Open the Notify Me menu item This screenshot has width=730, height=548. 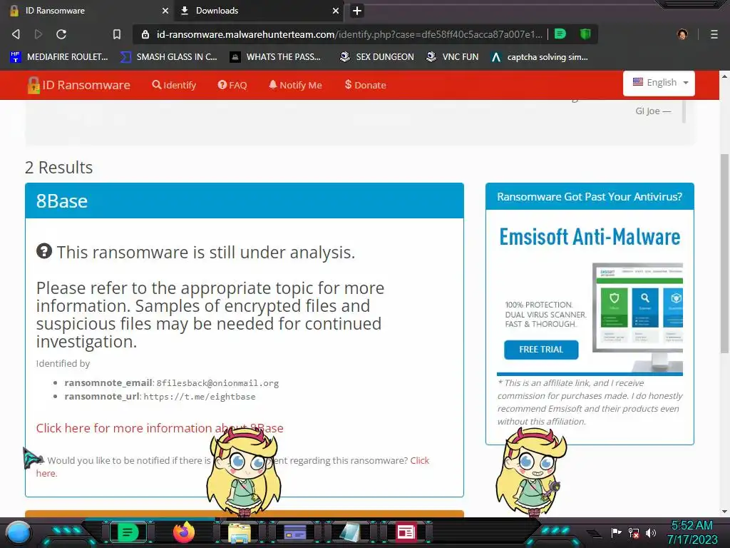point(295,85)
